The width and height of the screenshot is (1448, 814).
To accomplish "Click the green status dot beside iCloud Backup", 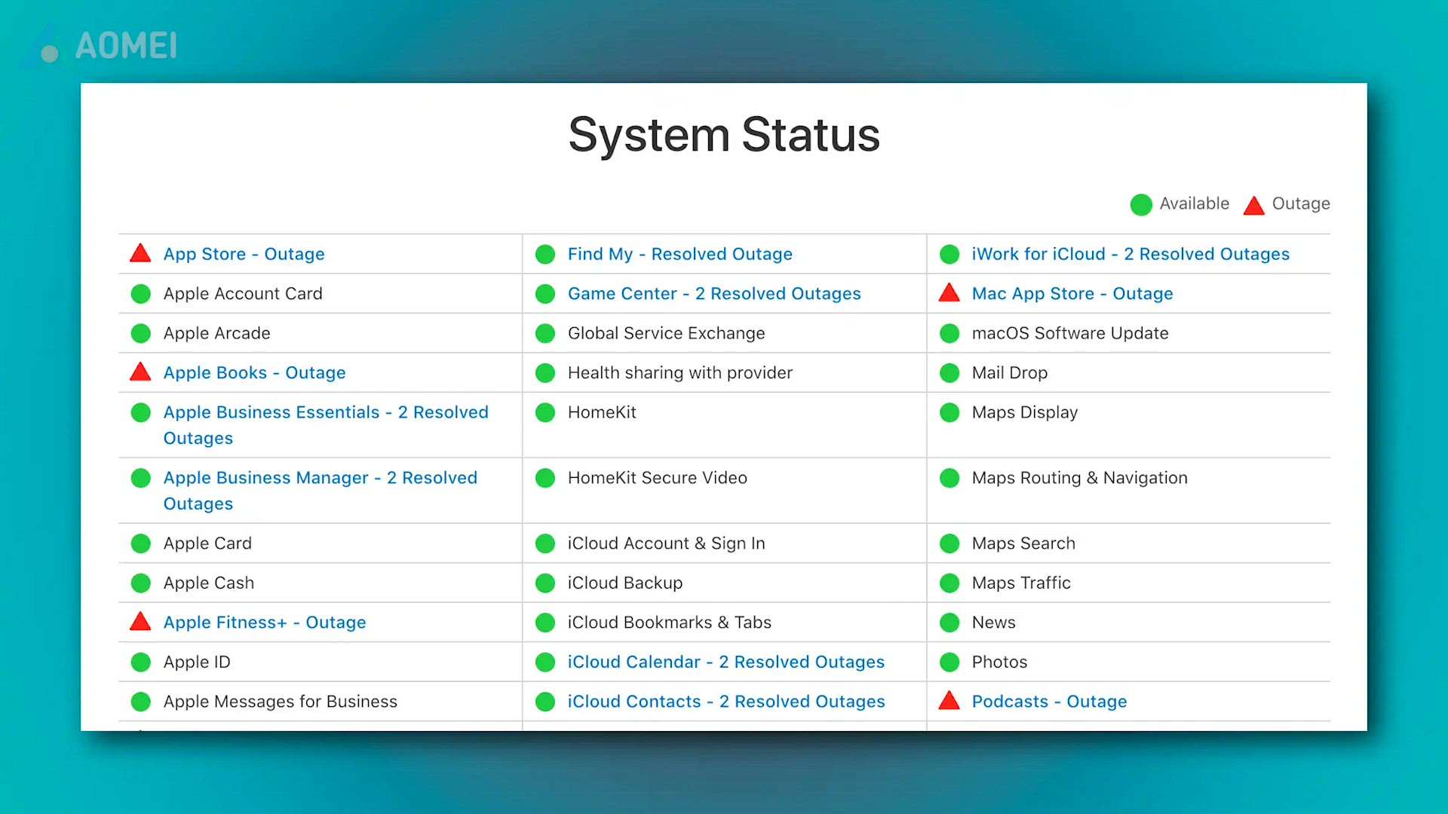I will [545, 583].
